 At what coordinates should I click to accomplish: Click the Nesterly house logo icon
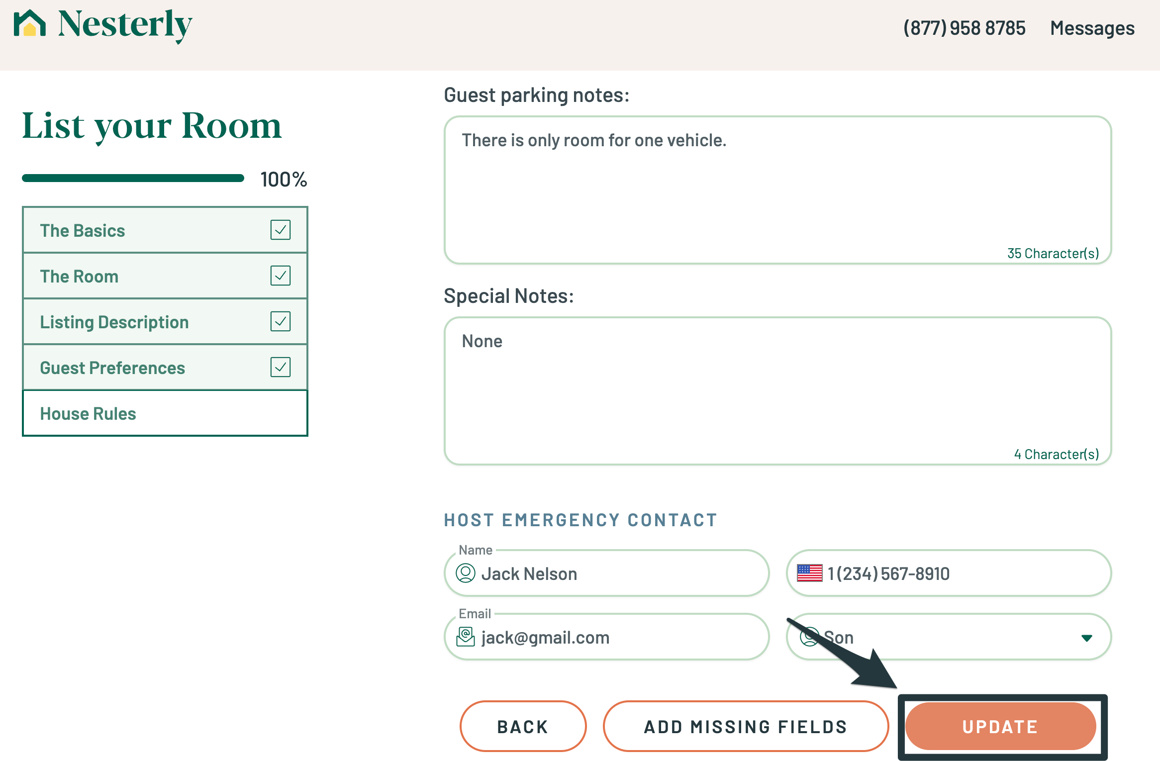[x=30, y=24]
